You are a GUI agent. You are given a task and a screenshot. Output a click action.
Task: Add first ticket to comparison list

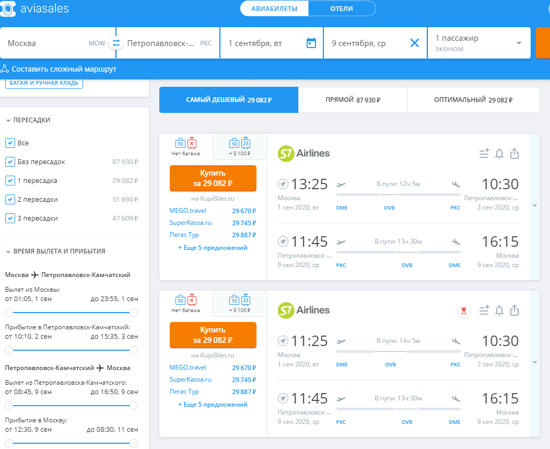(x=484, y=153)
